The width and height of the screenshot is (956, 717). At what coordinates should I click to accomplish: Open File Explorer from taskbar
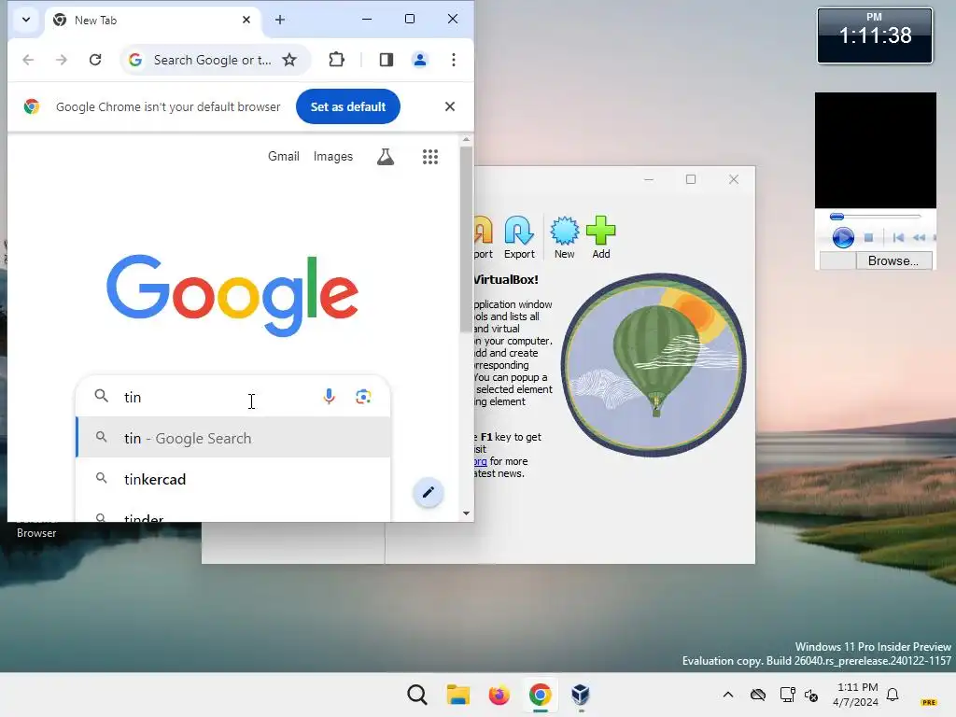[x=458, y=695]
